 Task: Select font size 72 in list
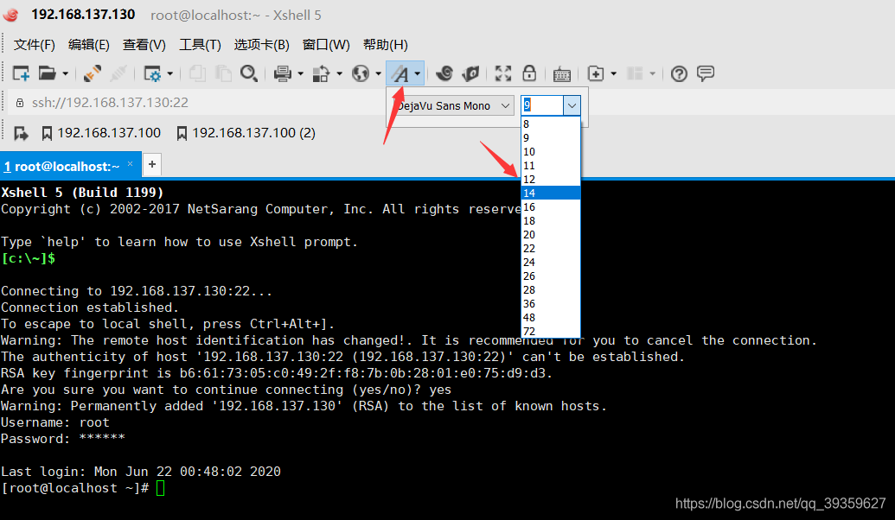coord(550,331)
